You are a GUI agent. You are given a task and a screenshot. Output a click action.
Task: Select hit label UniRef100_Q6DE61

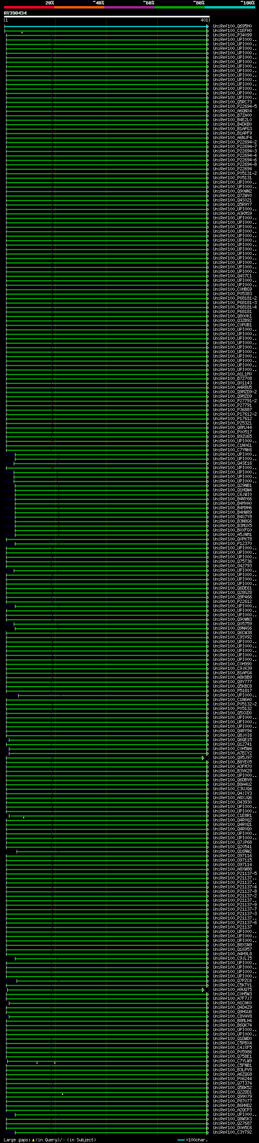click(232, 588)
